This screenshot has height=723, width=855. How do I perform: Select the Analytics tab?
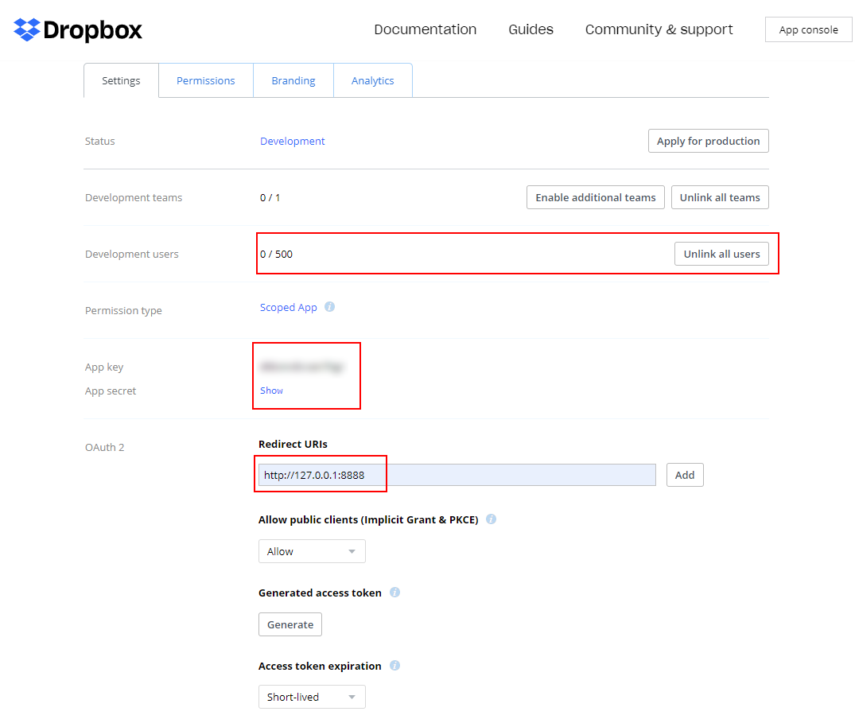372,80
